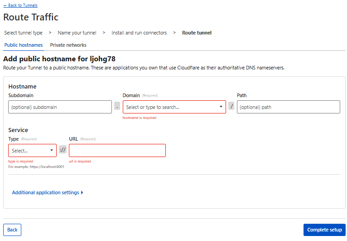
Task: Click the Select tunnel type step
Action: pos(24,33)
